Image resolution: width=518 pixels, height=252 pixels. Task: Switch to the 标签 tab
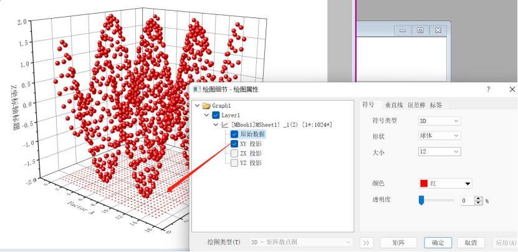tap(436, 105)
